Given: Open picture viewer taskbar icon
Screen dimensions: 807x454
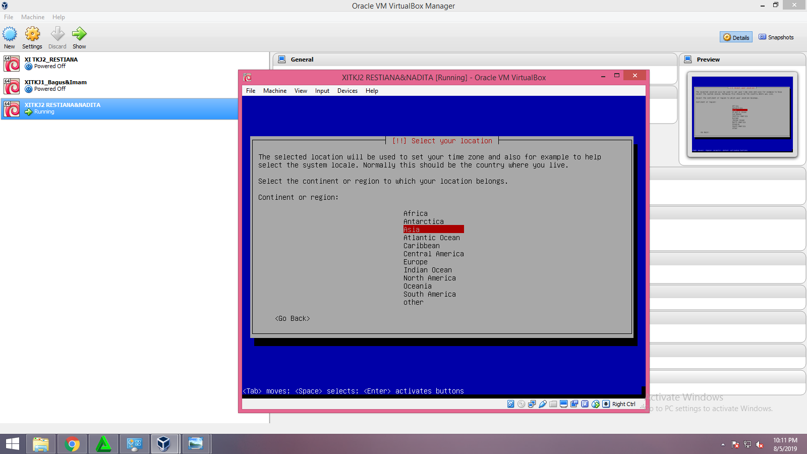Looking at the screenshot, I should click(196, 444).
